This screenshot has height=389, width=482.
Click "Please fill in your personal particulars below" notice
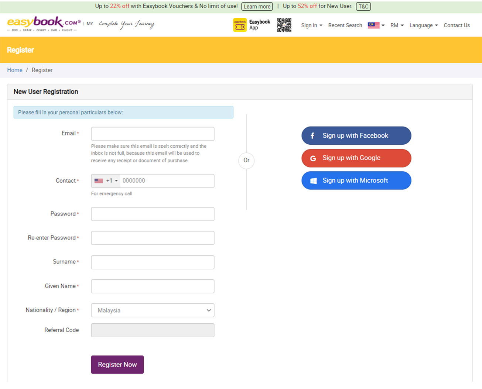click(x=123, y=112)
